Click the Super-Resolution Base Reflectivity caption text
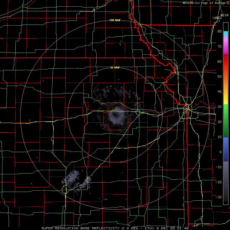 (115, 228)
